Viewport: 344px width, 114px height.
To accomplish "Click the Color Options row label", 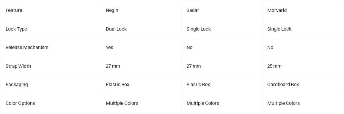I will 20,103.
